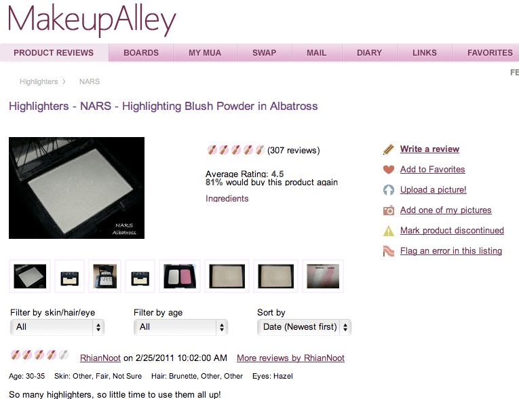Open RhianNoot's profile link
This screenshot has height=399, width=519.
[100, 358]
